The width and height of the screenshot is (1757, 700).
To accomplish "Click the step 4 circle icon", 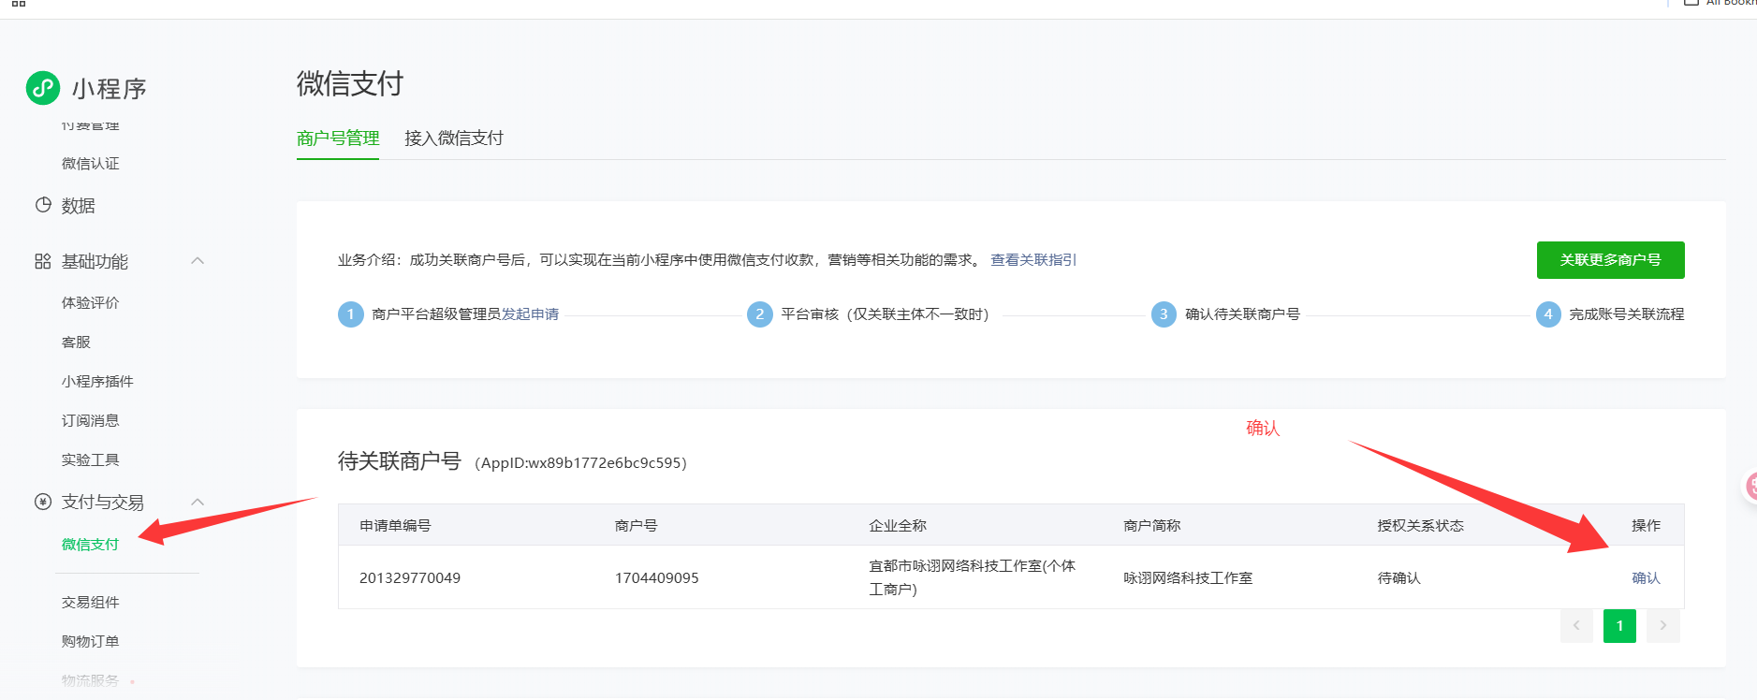I will [1548, 314].
